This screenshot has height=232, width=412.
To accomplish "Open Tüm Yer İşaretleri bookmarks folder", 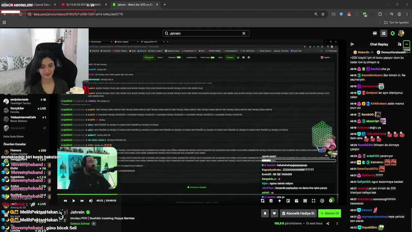I will (x=397, y=23).
